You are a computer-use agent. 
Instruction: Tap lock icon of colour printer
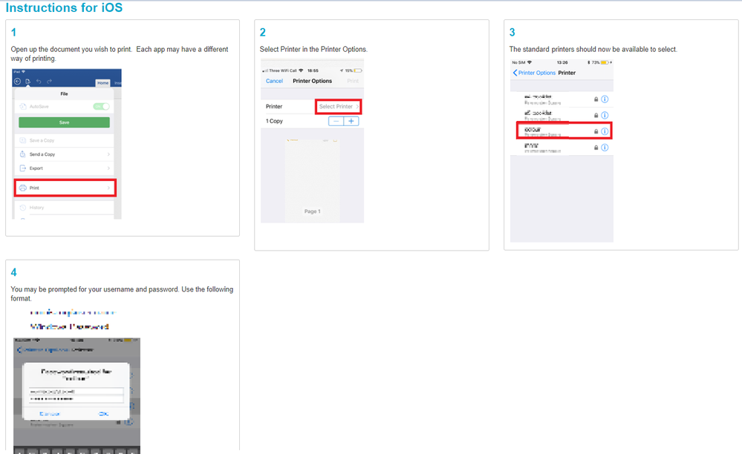[596, 131]
